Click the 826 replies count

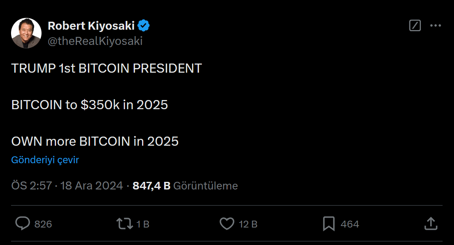[x=43, y=224]
